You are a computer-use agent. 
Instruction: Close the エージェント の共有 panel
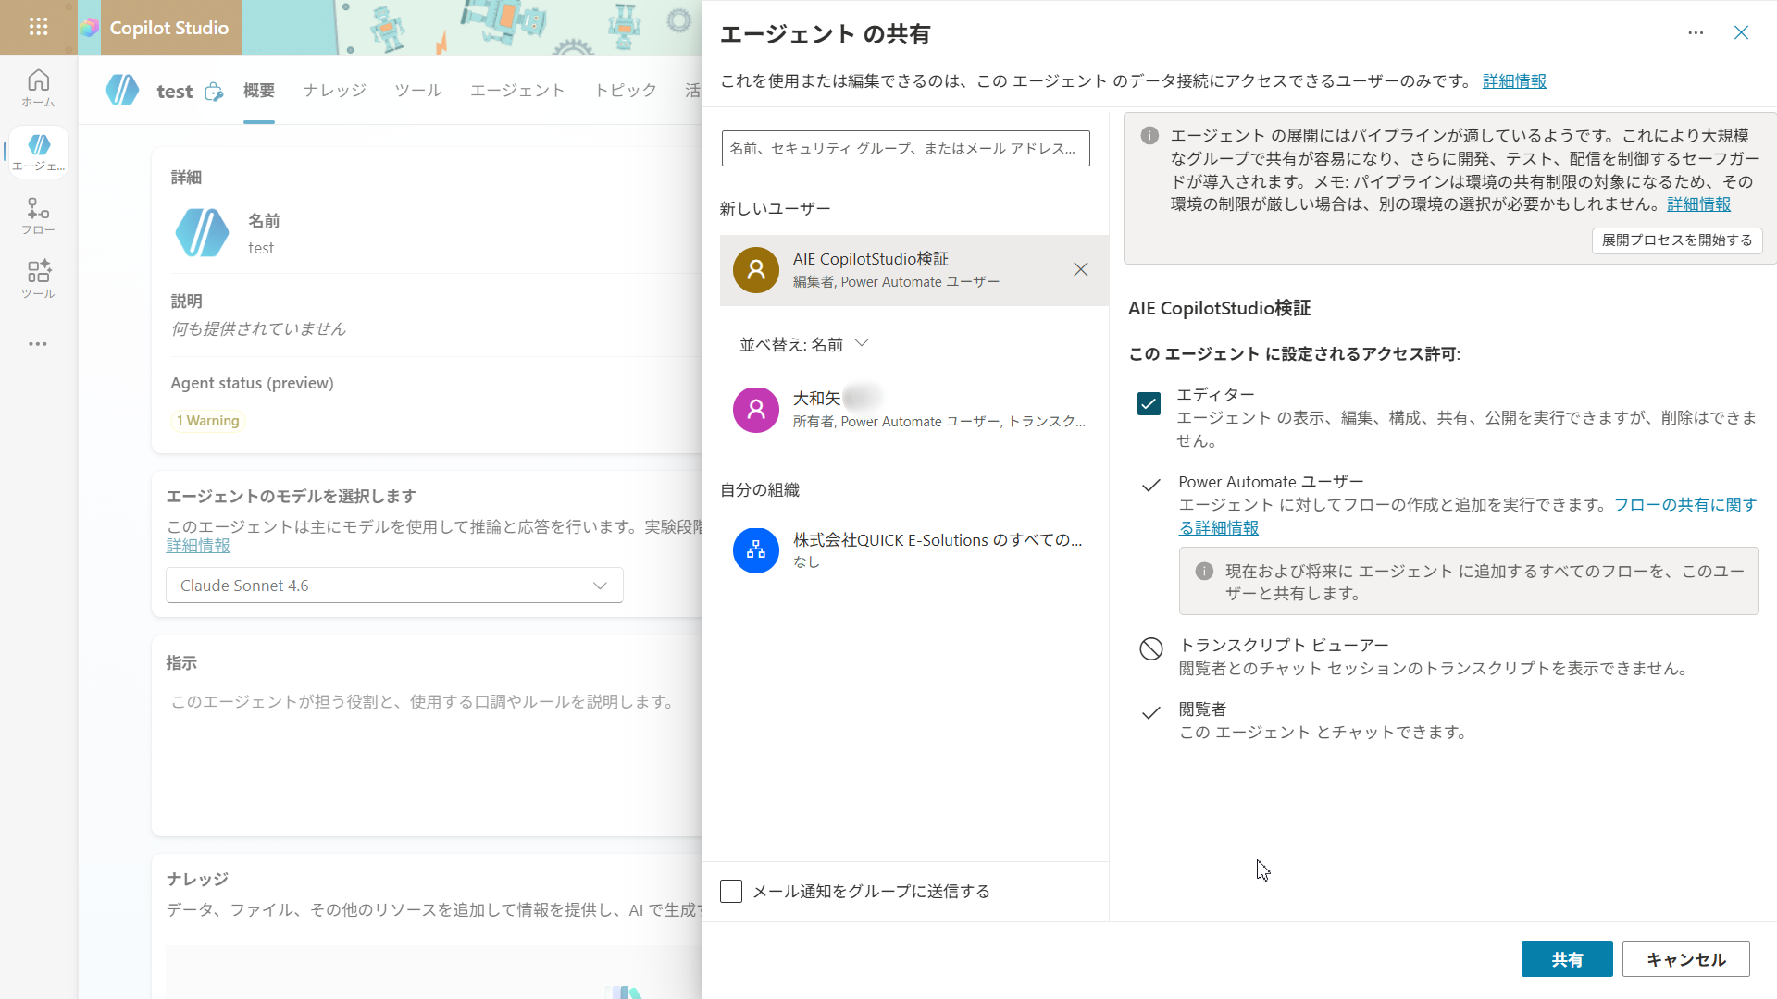click(1741, 33)
